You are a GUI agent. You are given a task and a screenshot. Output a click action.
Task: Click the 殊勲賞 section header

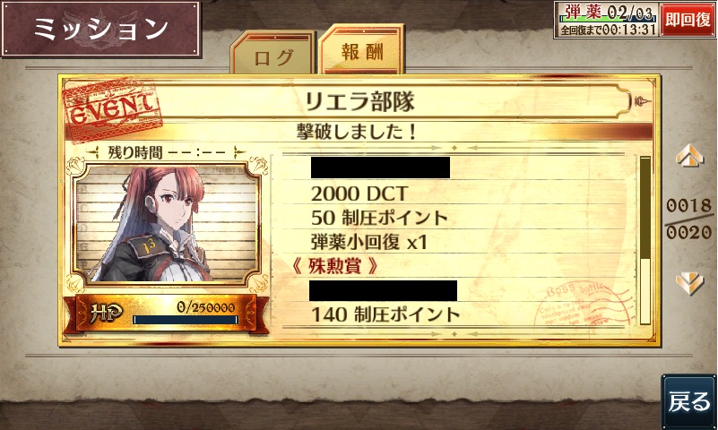(334, 266)
